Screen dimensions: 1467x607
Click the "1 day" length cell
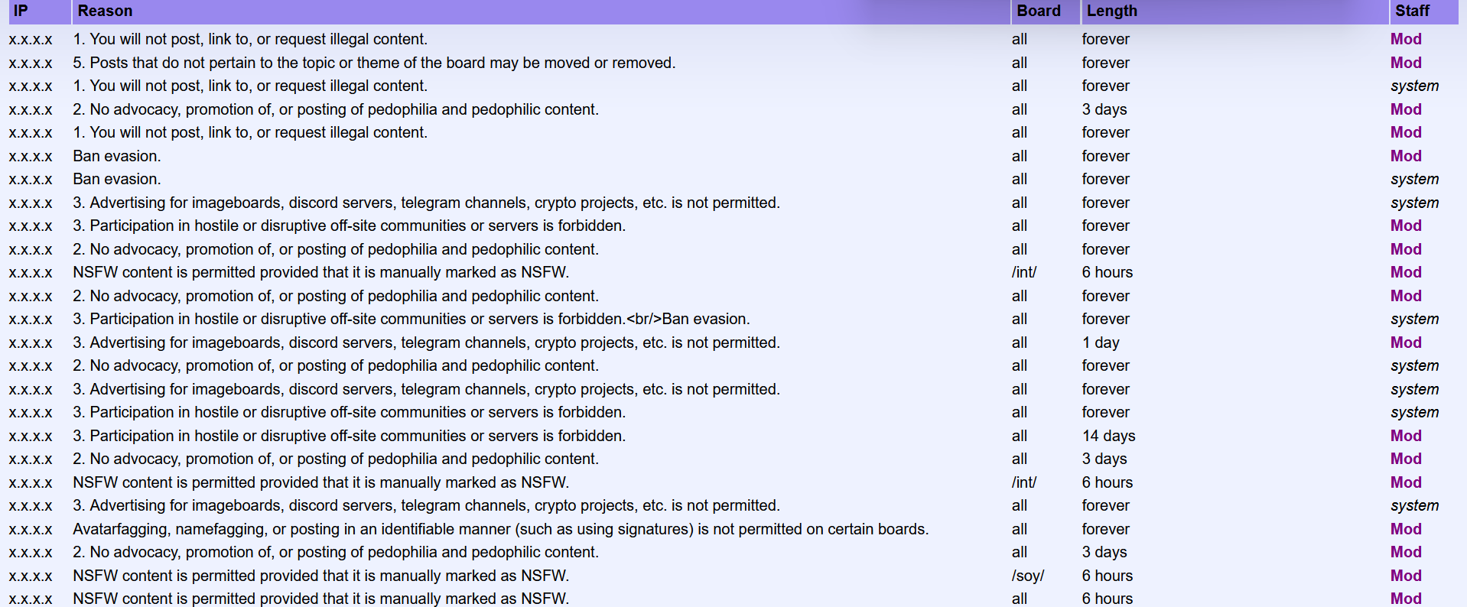pyautogui.click(x=1100, y=342)
